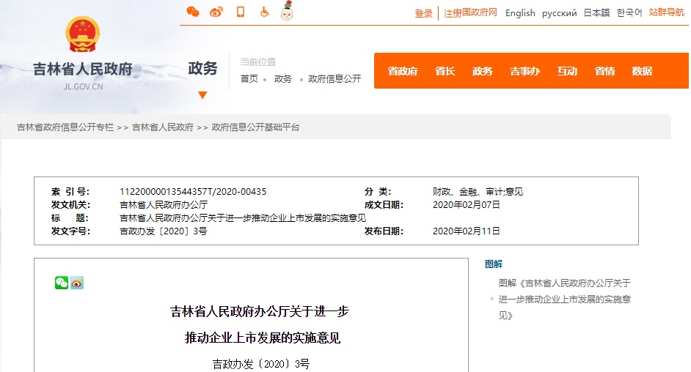691x372 pixels.
Task: Click 首页 in the current-location breadcrumb
Action: click(x=249, y=79)
